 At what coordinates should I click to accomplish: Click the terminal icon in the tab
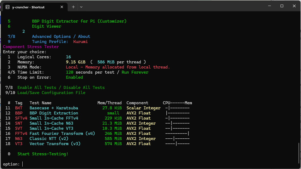pyautogui.click(x=8, y=7)
